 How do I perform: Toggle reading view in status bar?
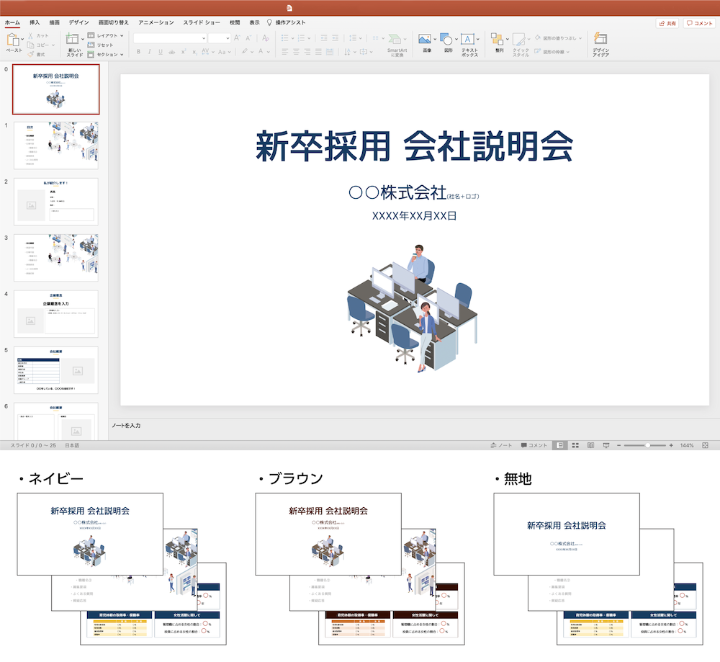pos(590,446)
